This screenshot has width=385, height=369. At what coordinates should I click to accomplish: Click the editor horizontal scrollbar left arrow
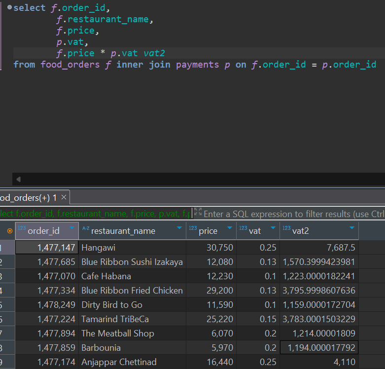tap(18, 180)
